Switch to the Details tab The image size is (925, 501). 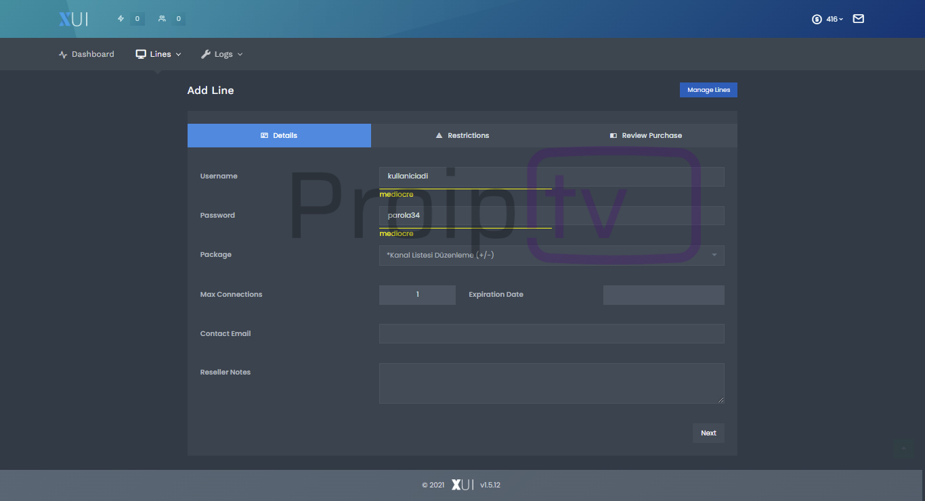279,135
